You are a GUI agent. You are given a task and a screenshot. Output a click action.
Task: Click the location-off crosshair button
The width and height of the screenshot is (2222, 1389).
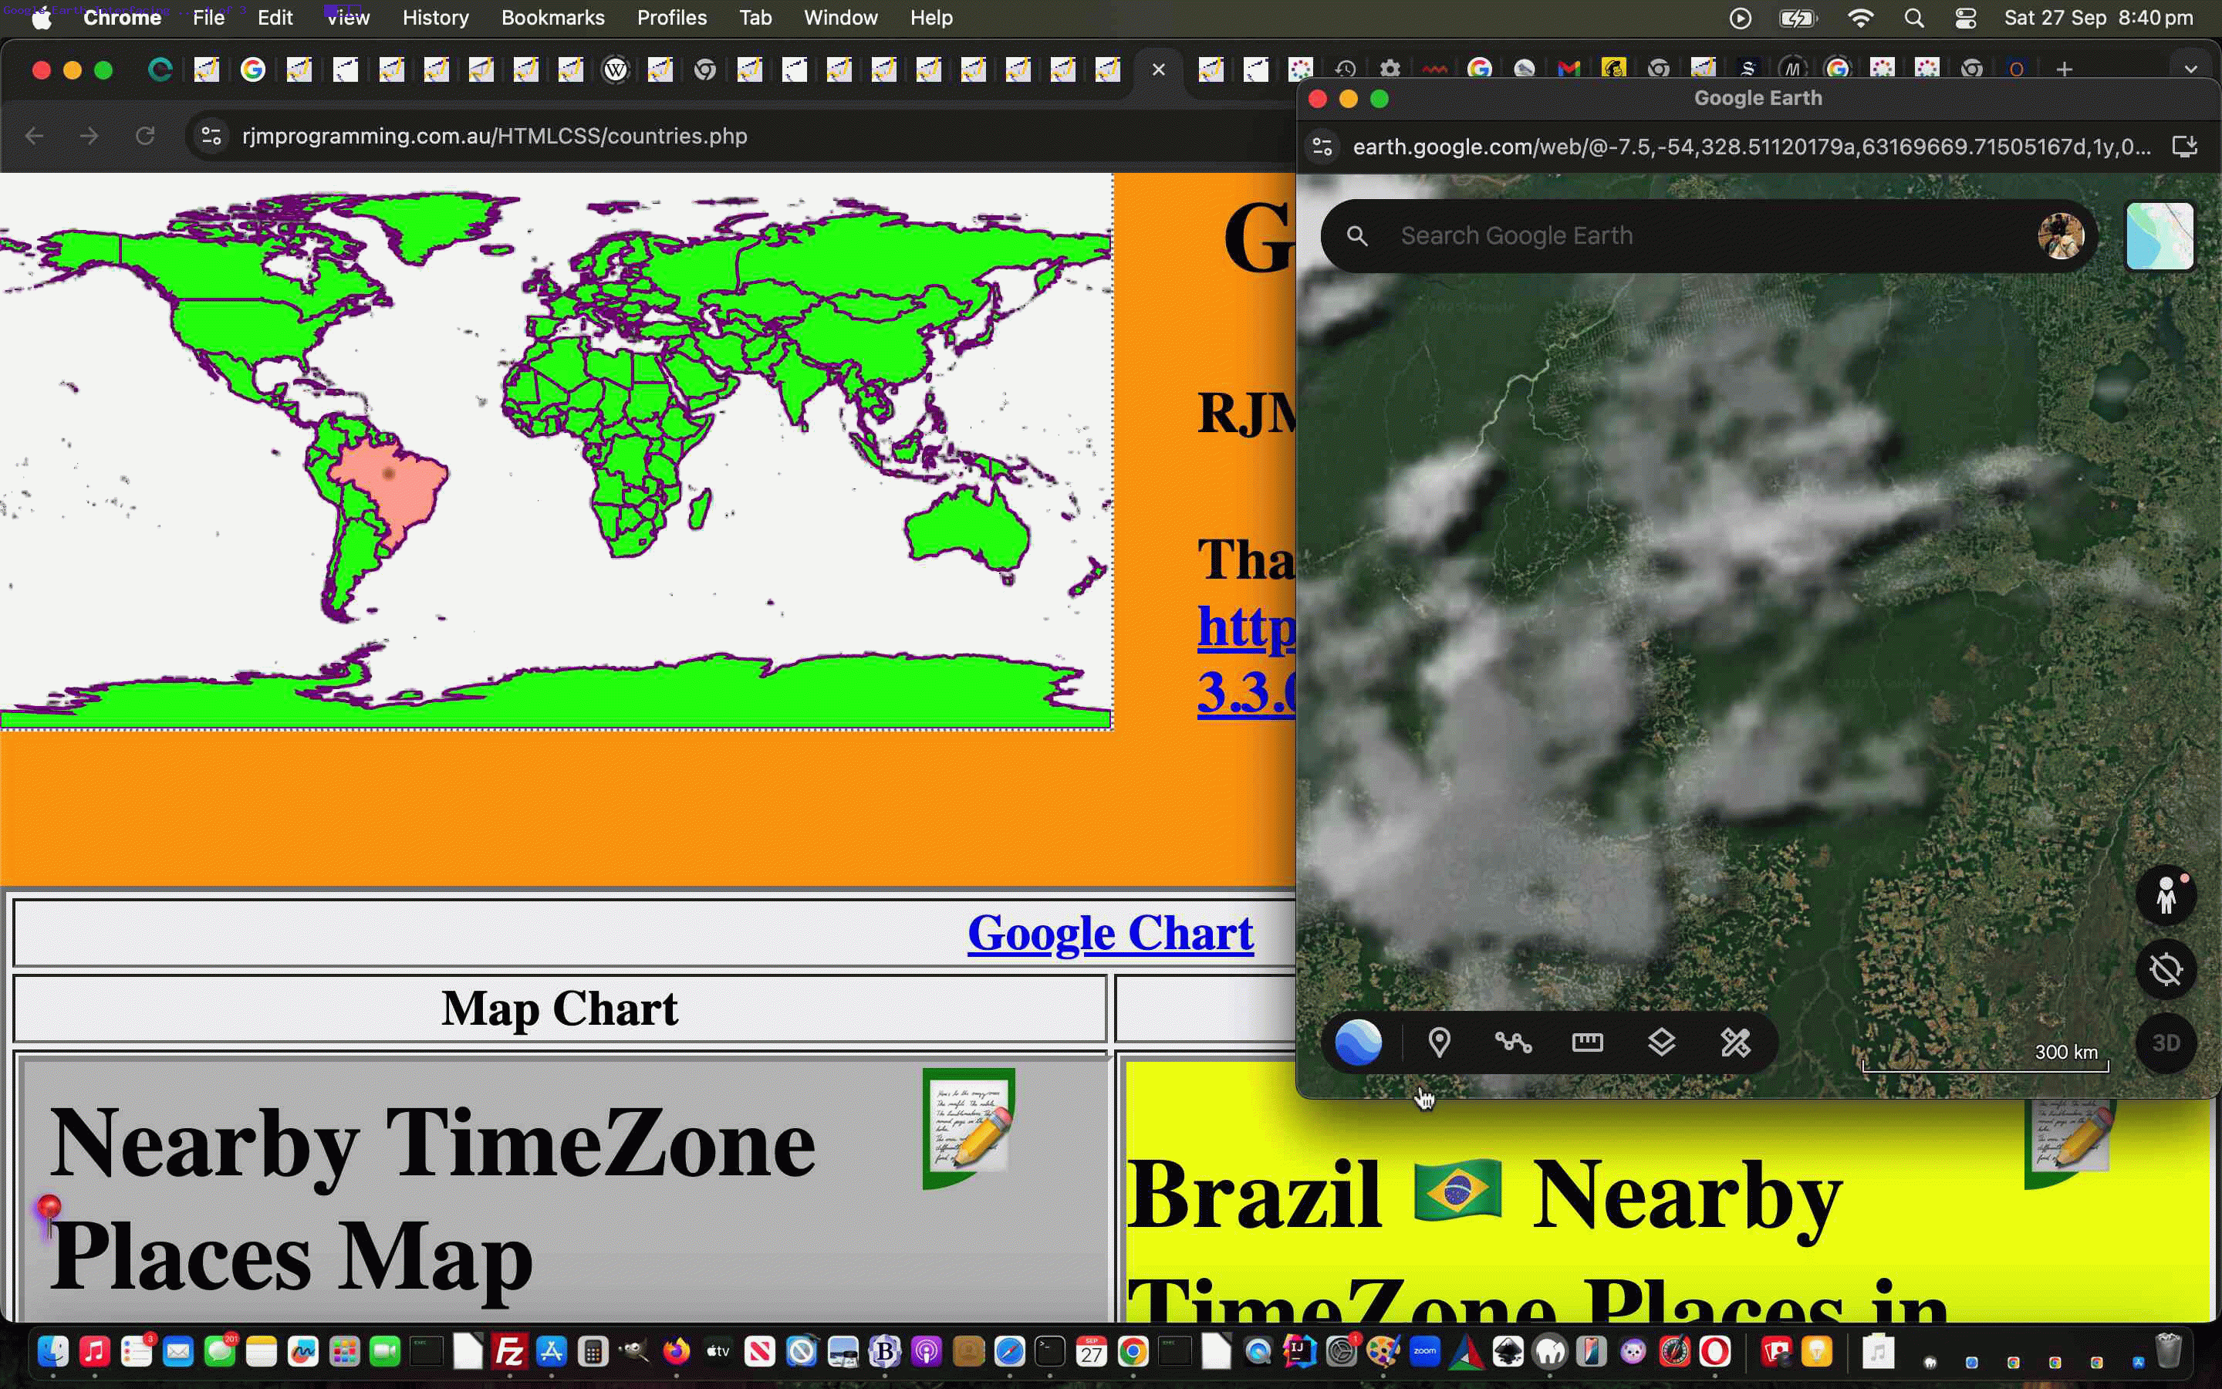pyautogui.click(x=2165, y=969)
